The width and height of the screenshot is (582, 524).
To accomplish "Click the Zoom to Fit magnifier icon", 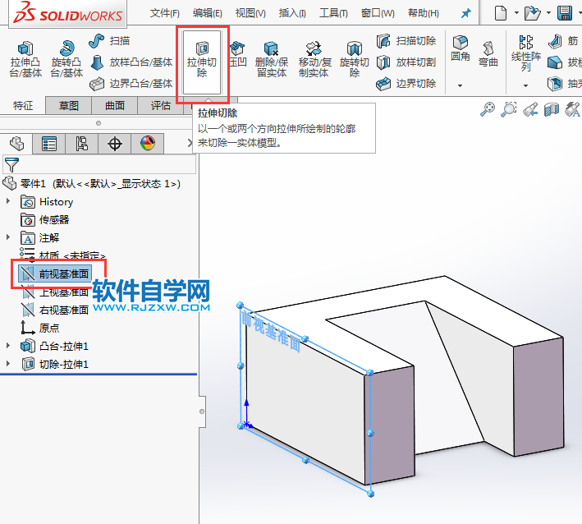I will click(488, 109).
